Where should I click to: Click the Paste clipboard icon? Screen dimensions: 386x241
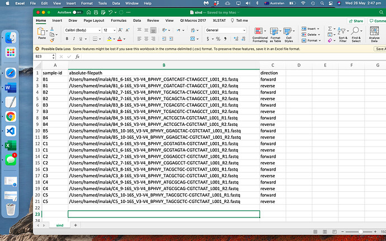(42, 32)
